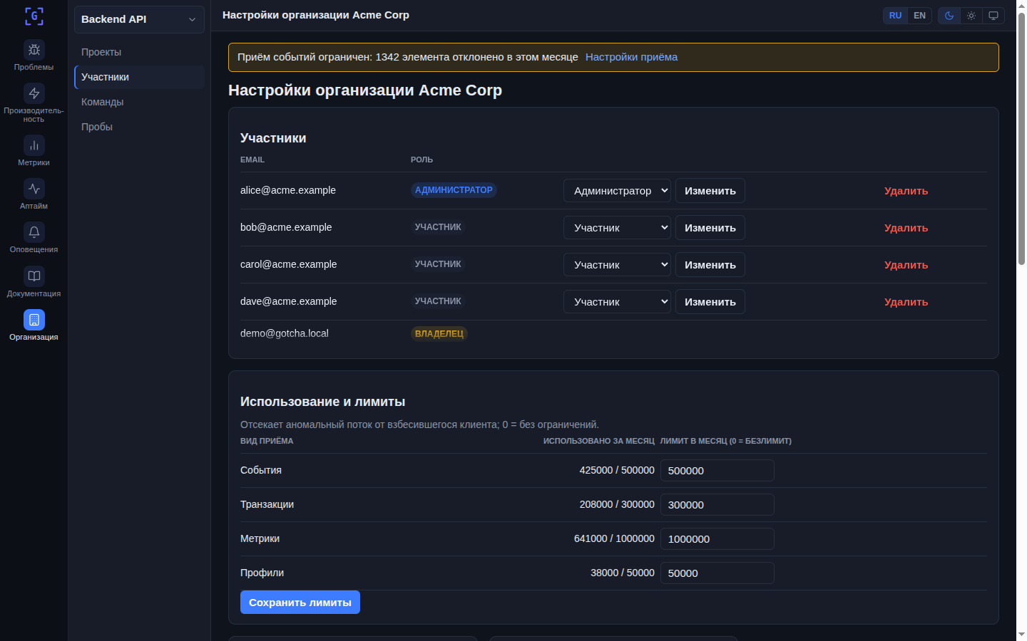The image size is (1027, 641).
Task: Expand the Backend API project selector
Action: (139, 19)
